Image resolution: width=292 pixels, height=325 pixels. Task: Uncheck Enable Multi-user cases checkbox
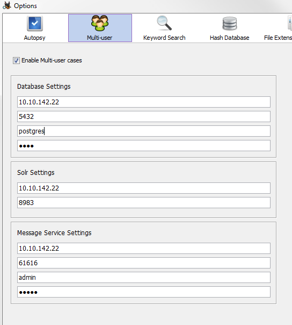[16, 60]
